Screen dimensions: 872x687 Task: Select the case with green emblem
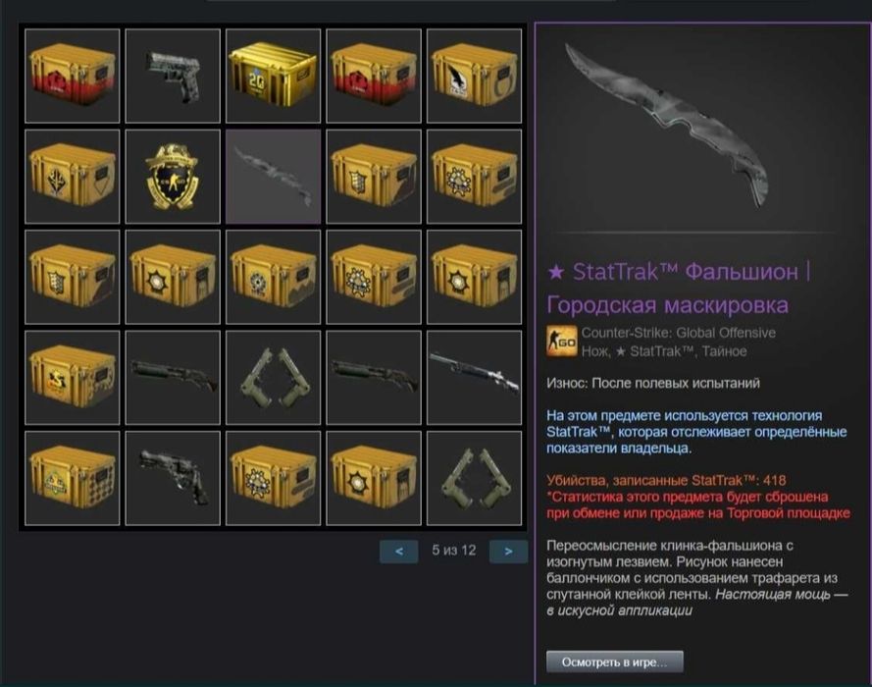[x=73, y=478]
